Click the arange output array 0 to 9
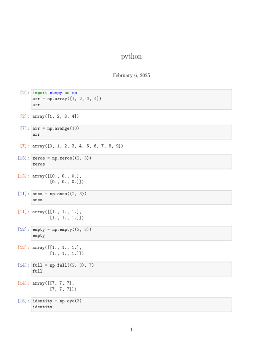The height and width of the screenshot is (350, 263). [x=78, y=146]
